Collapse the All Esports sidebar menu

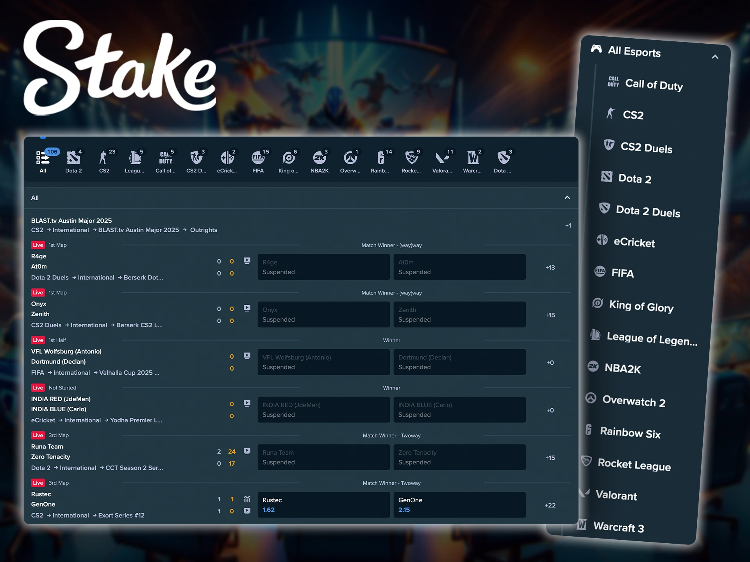click(715, 57)
